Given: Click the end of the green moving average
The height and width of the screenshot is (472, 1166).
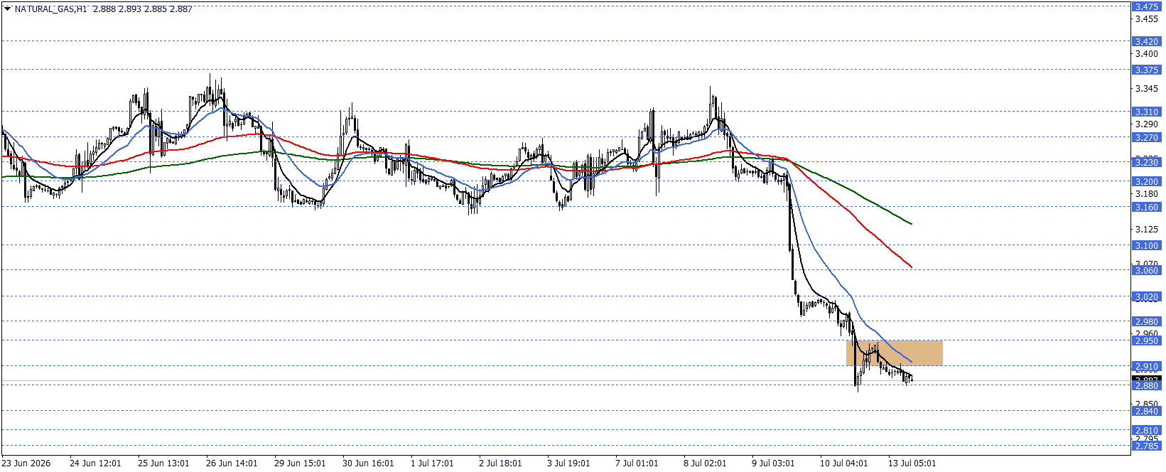Looking at the screenshot, I should 911,223.
